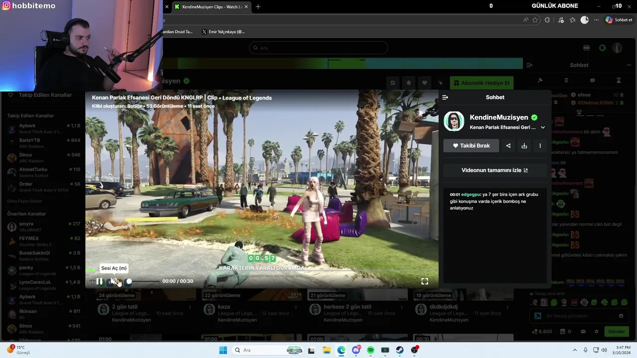Select LynxCerezLoL recommended channel
The width and height of the screenshot is (637, 358).
[44, 285]
